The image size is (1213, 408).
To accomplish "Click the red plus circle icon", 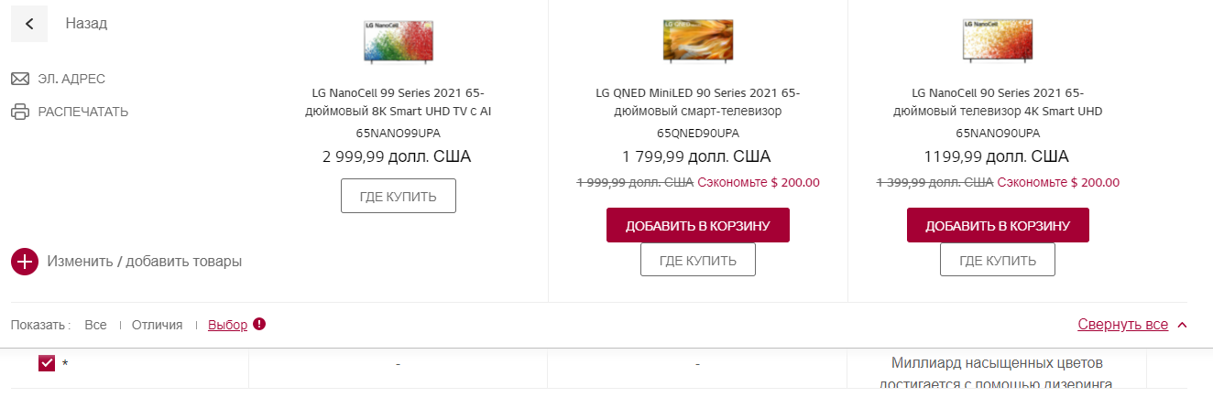I will coord(24,262).
